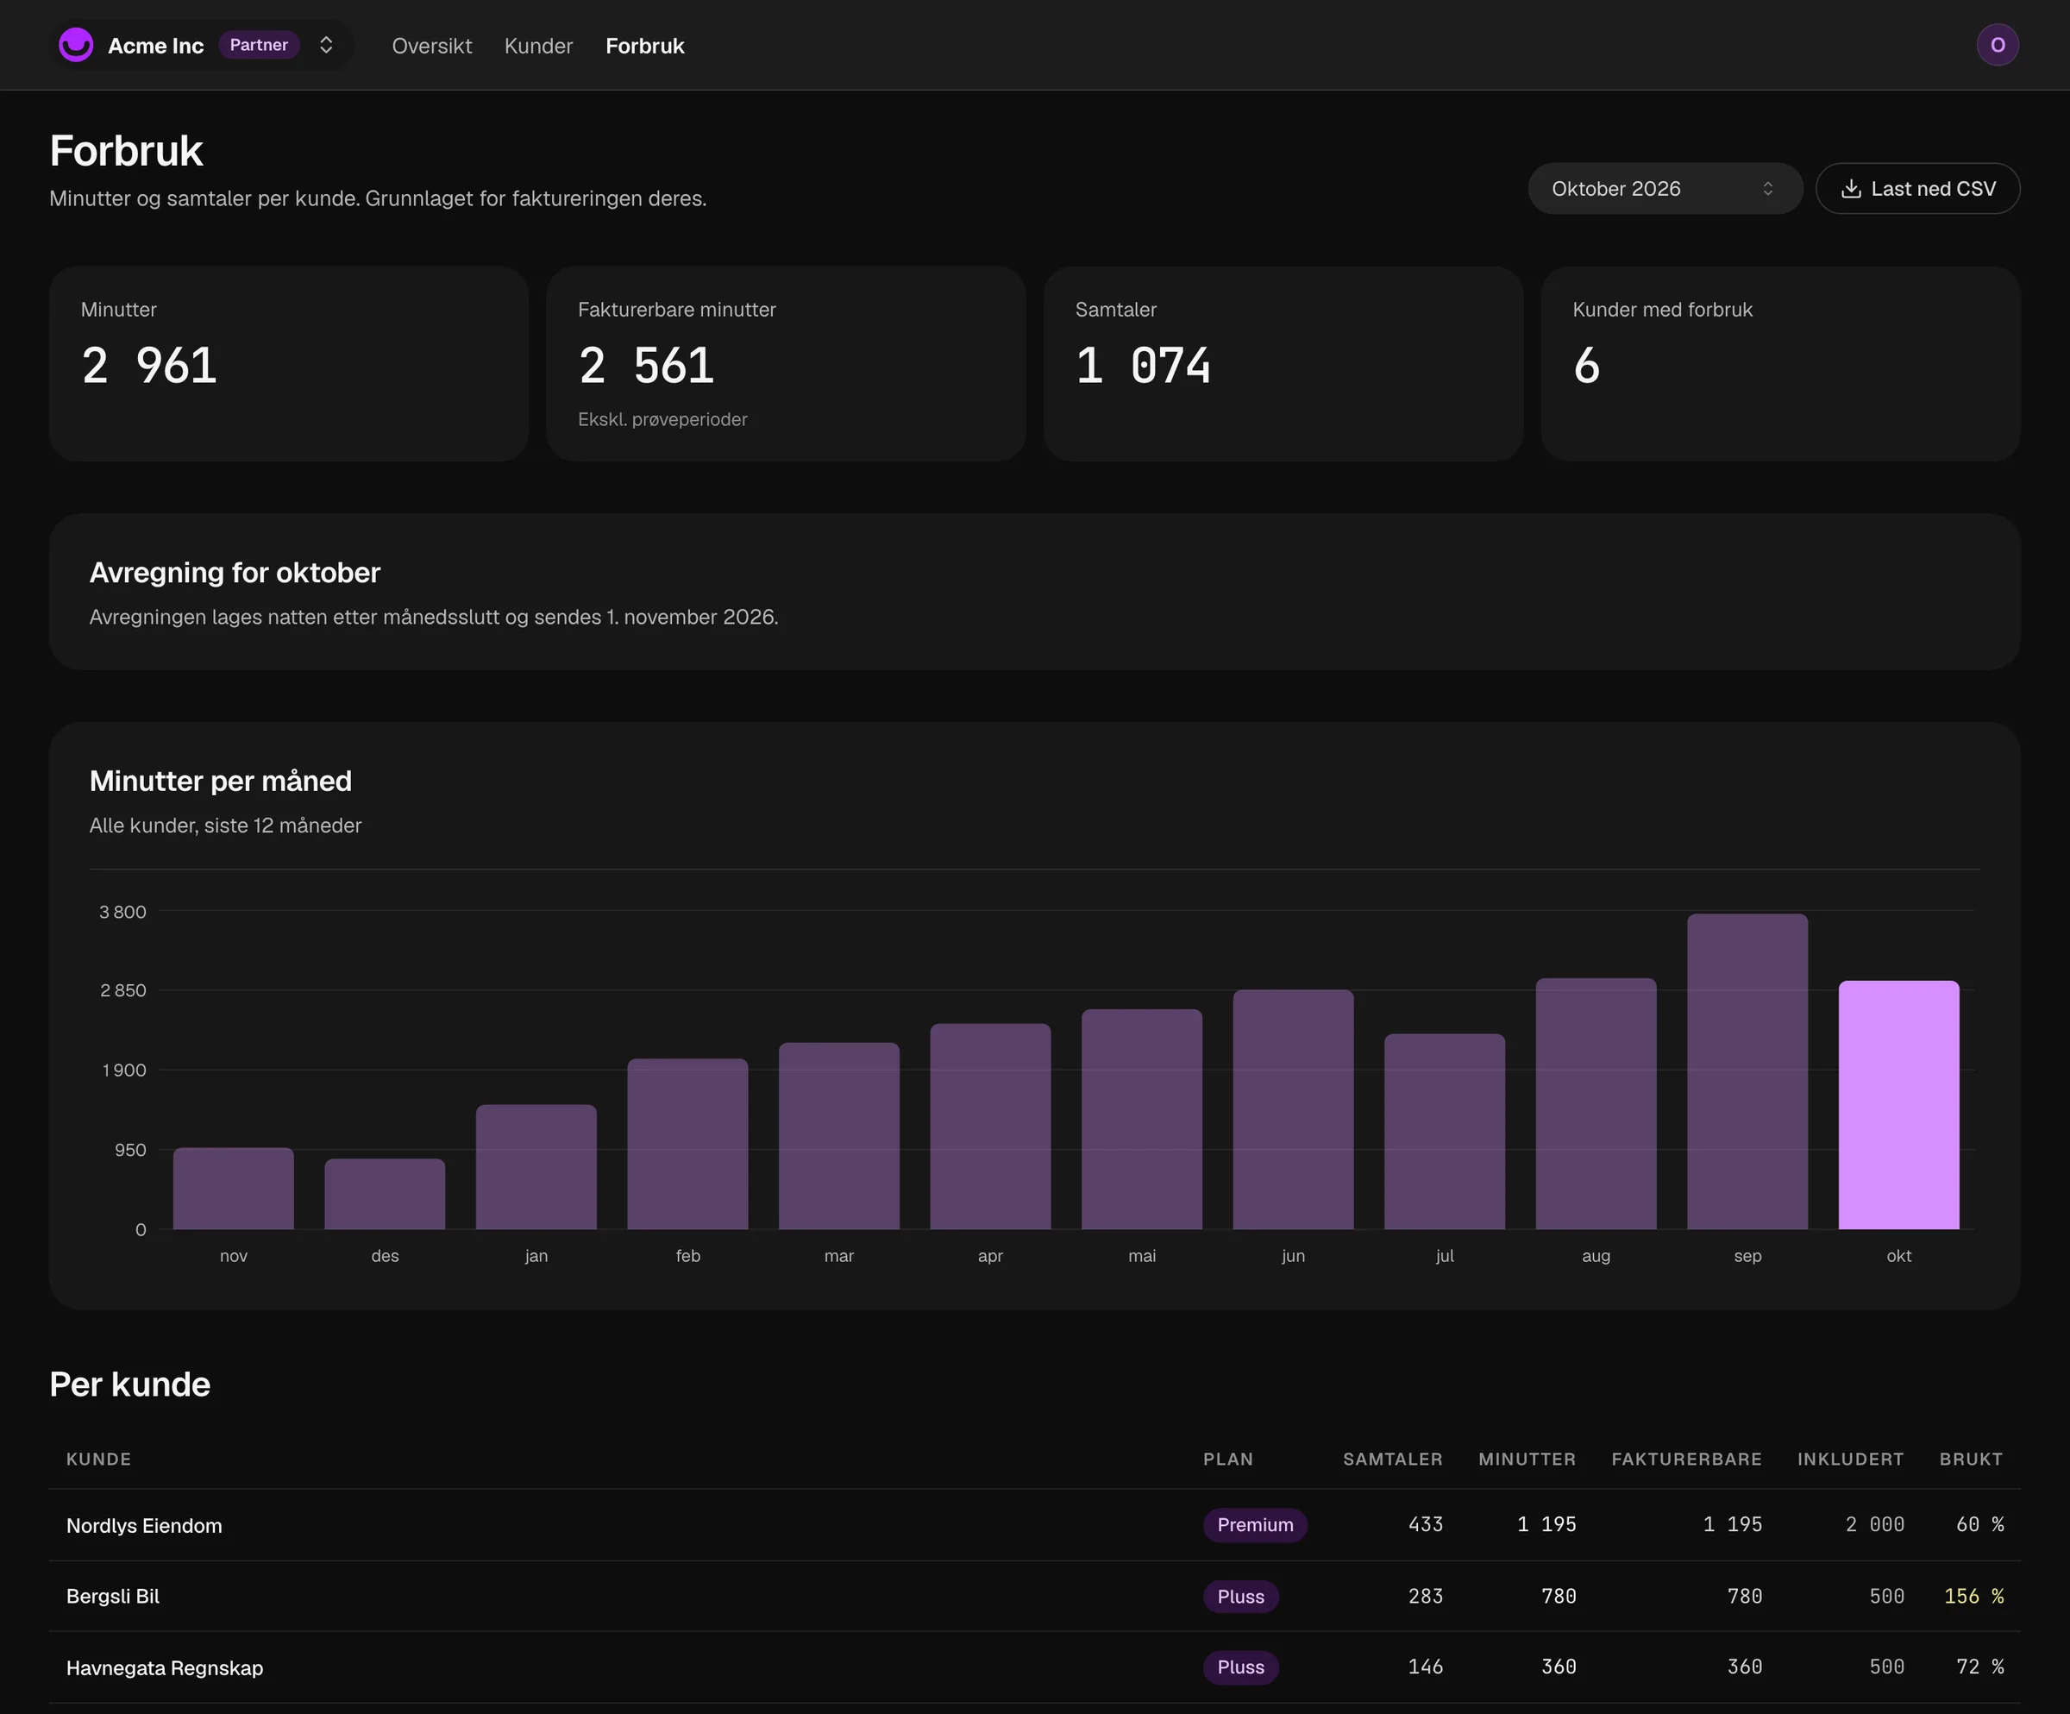
Task: Select the Forbruk tab
Action: [644, 47]
